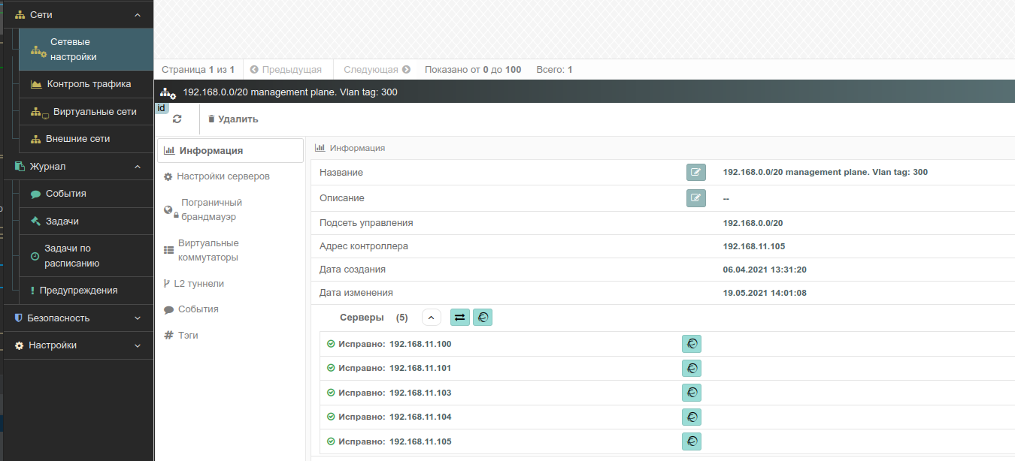
Task: Click the refresh icon in the toolbar
Action: [x=177, y=119]
